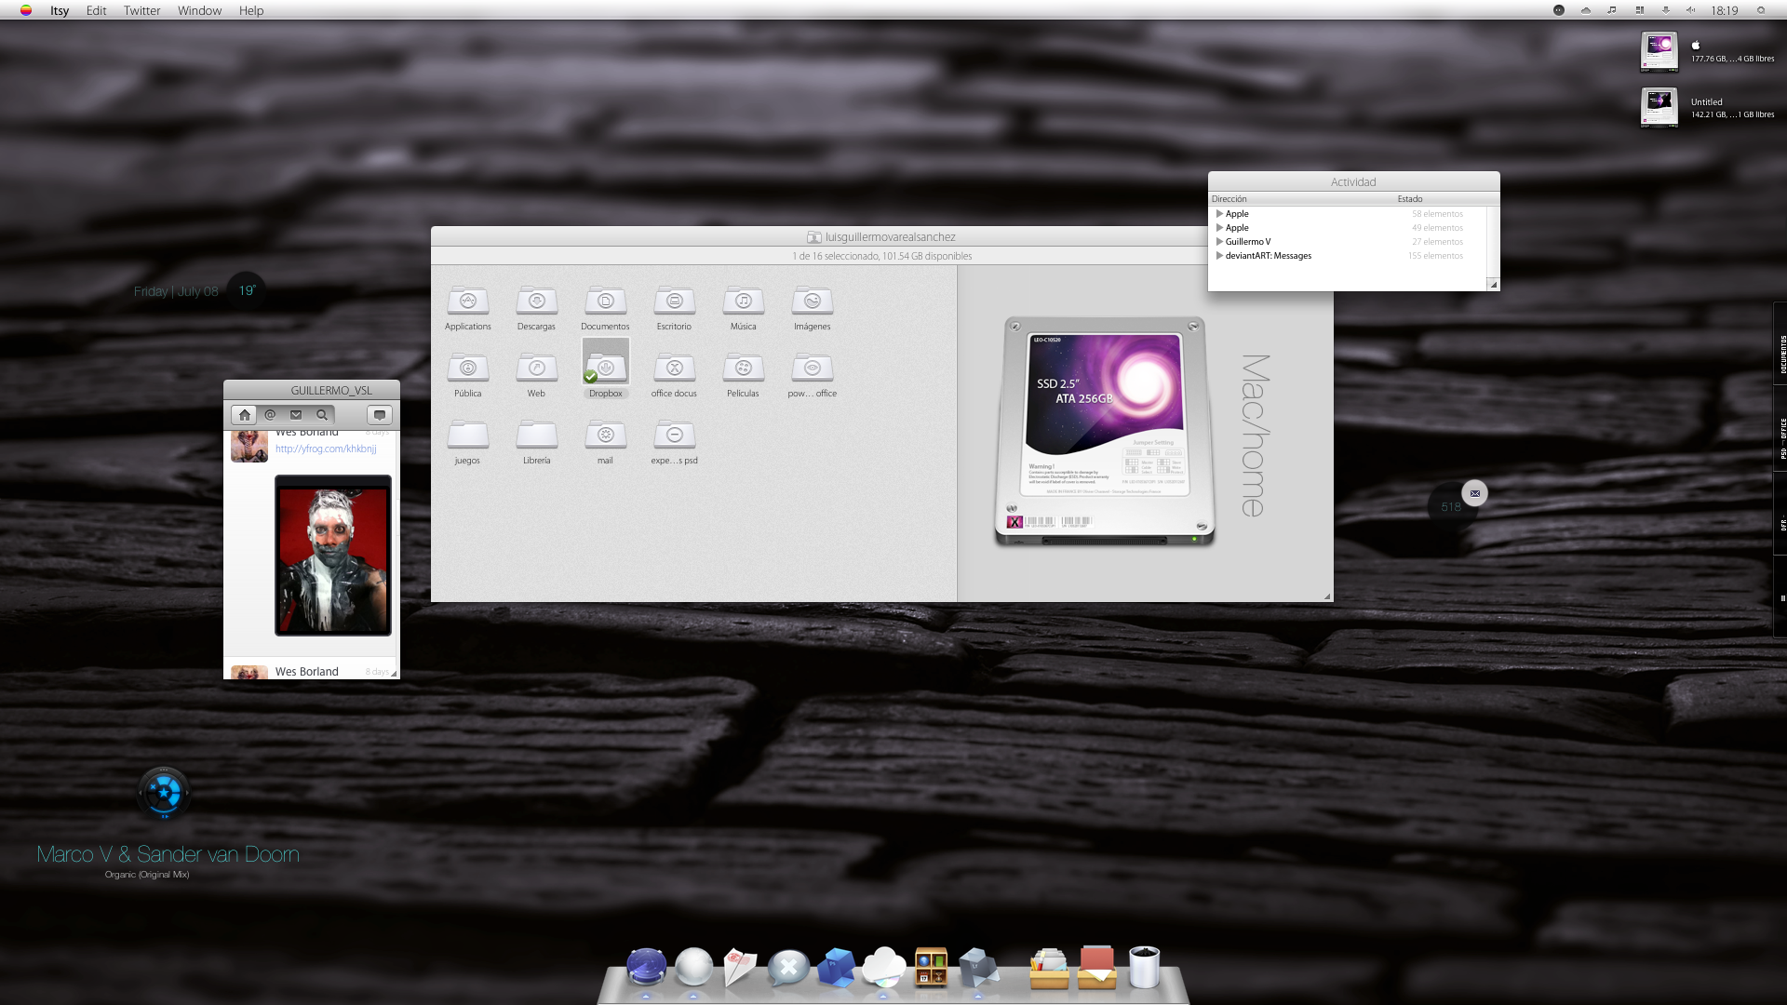Click the music note menu bar icon
This screenshot has width=1787, height=1005.
click(x=1612, y=10)
